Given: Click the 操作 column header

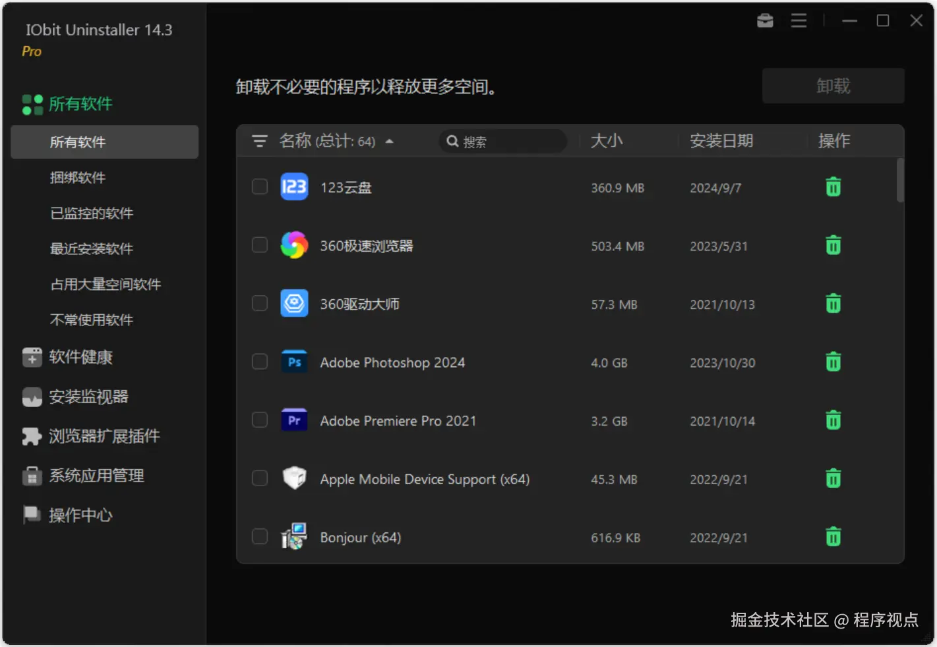Looking at the screenshot, I should 834,141.
